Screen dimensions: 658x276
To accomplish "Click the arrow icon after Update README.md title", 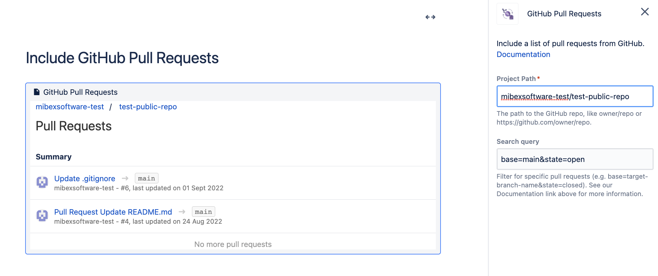I will pyautogui.click(x=182, y=212).
